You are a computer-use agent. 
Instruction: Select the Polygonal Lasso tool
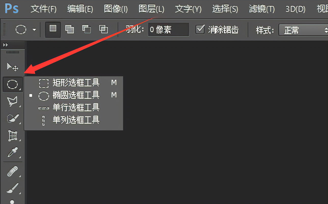[12, 101]
